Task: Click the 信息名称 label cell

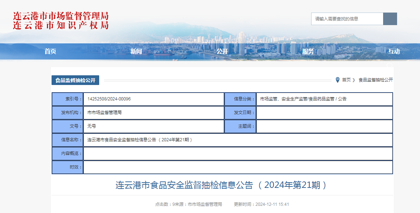Action: pos(68,140)
